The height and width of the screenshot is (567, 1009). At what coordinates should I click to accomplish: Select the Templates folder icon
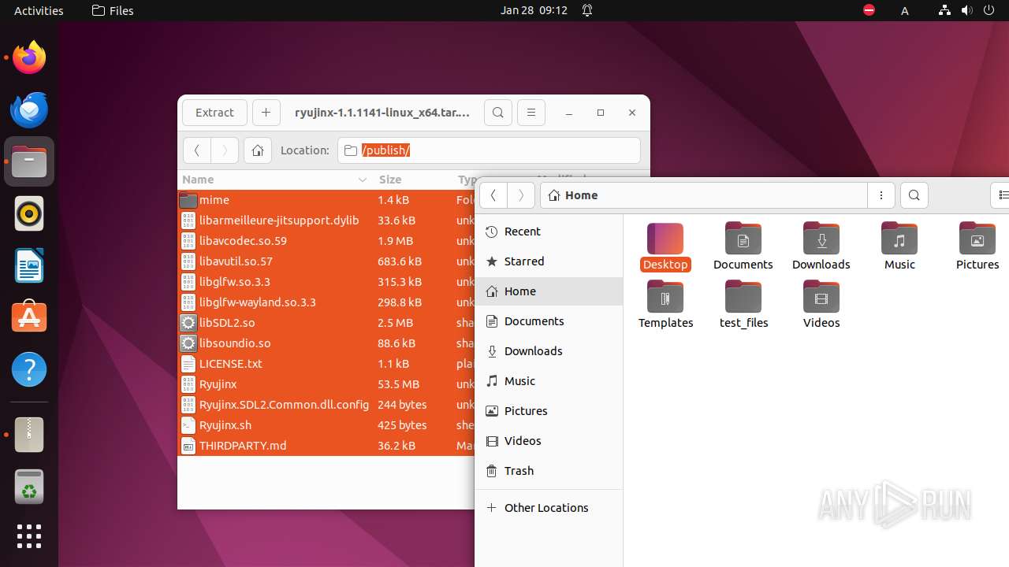[x=665, y=305]
